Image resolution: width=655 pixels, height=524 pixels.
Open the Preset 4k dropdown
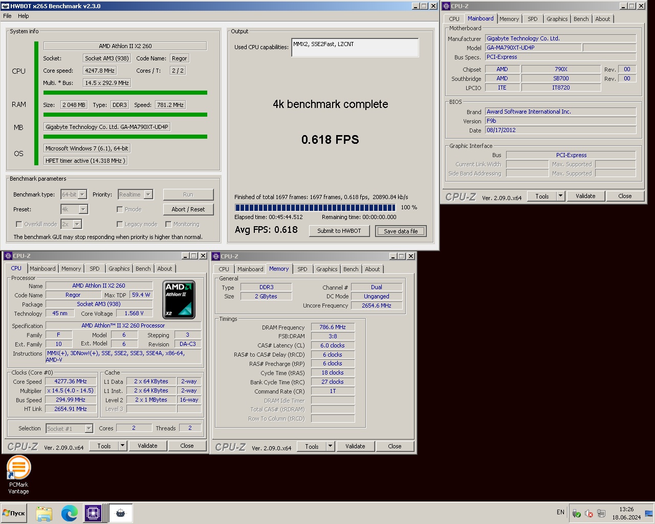(x=83, y=209)
